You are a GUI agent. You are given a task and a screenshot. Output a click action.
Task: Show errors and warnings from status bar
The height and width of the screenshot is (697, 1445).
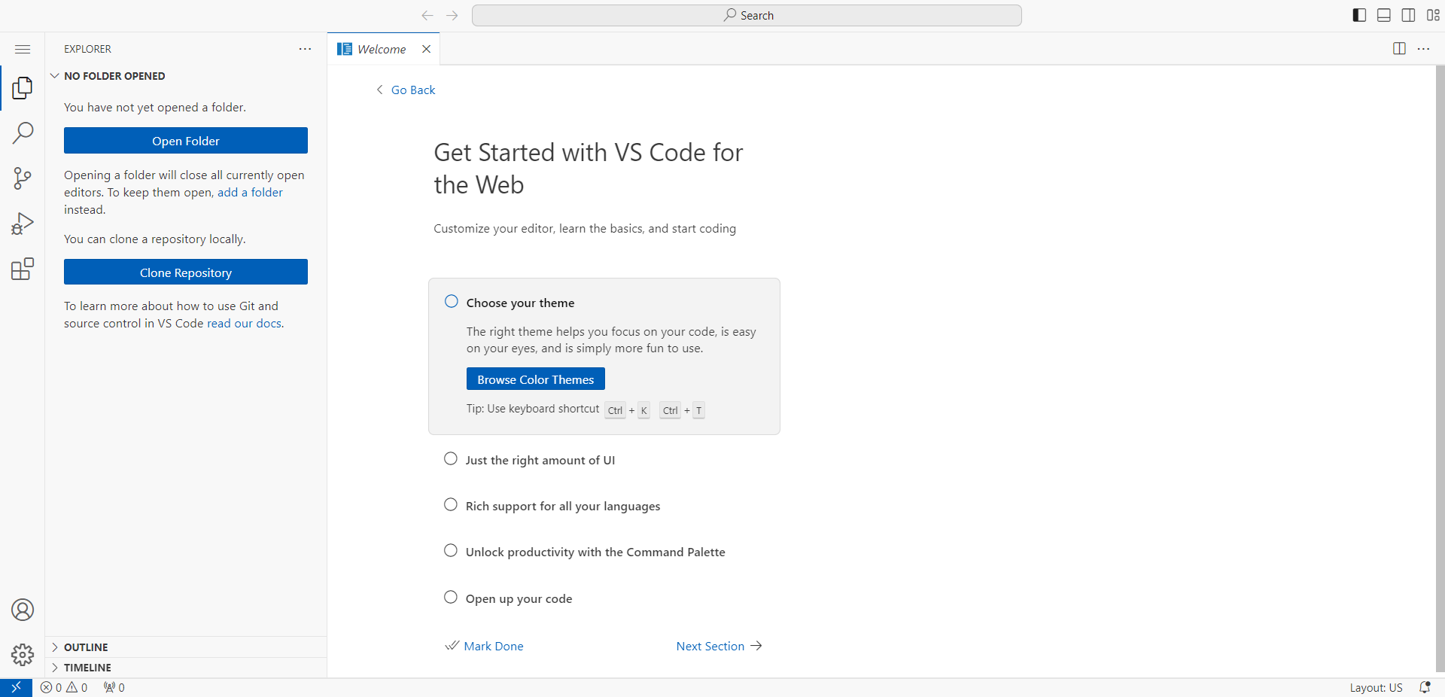[x=64, y=687]
